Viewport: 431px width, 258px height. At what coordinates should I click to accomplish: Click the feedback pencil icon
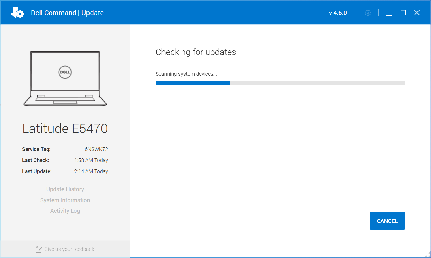[39, 249]
